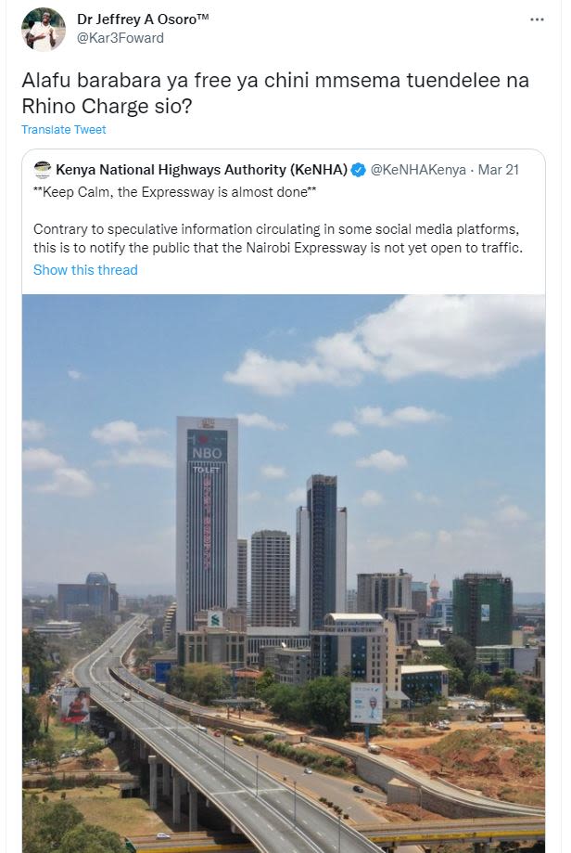Screen dimensions: 571x853
Task: Open the Nairobi Expressway photo
Action: pos(284,574)
